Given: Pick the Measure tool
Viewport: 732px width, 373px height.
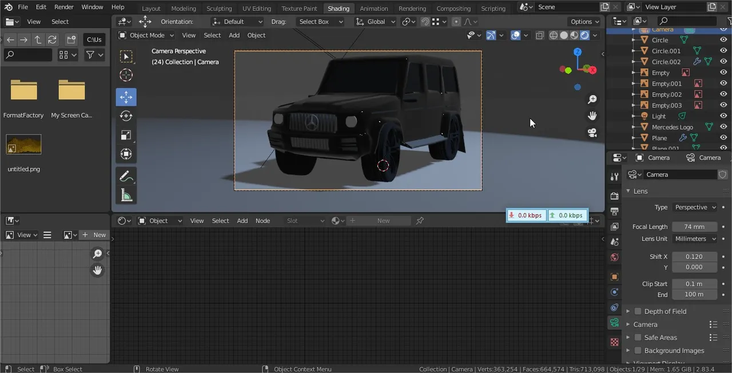Looking at the screenshot, I should tap(126, 196).
